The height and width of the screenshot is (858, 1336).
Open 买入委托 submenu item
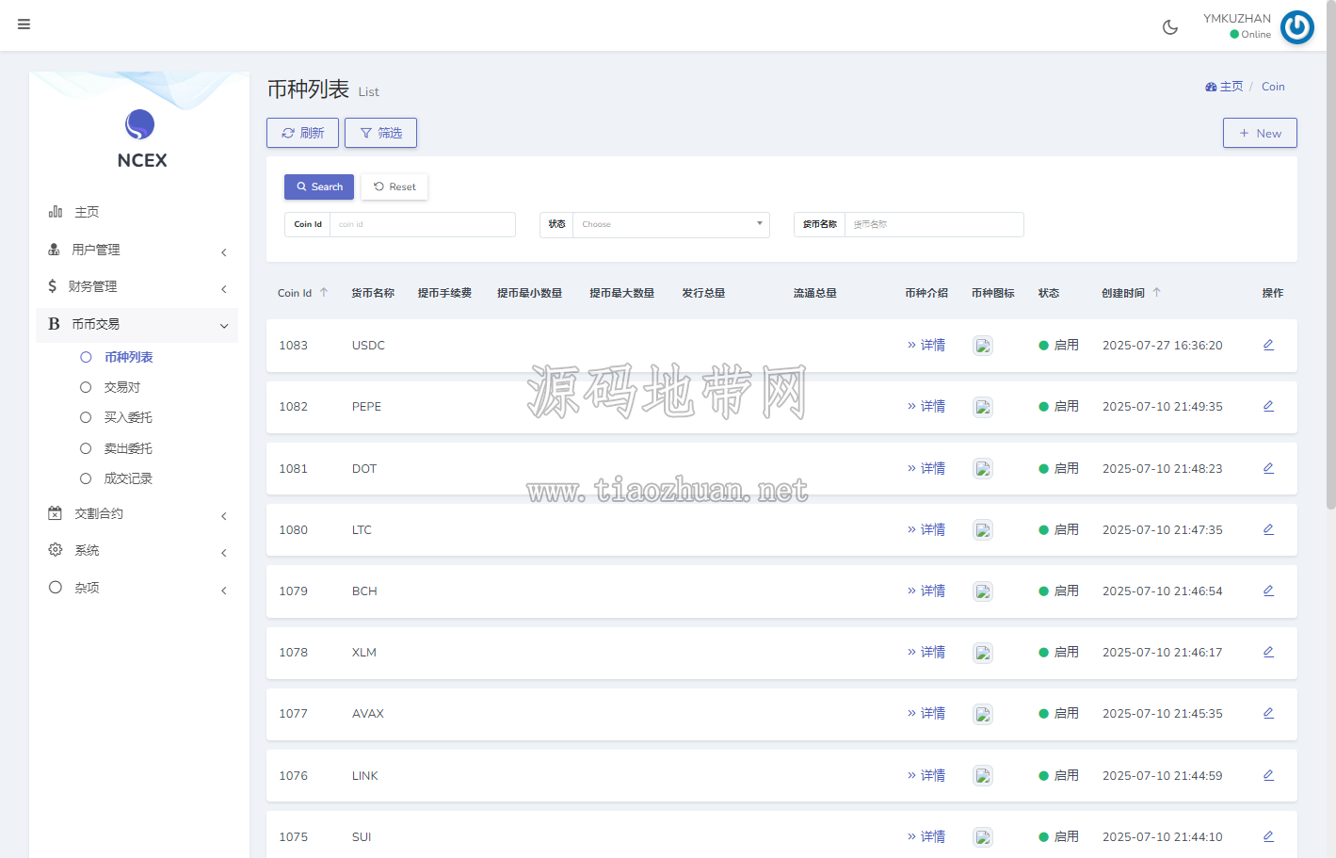click(127, 417)
